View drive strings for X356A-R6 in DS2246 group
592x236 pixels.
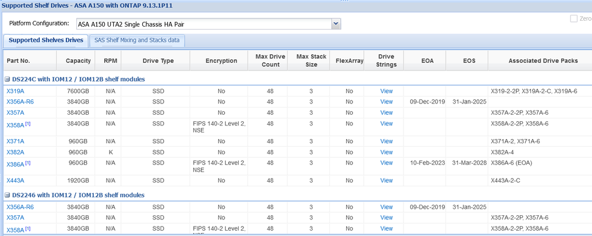pyautogui.click(x=386, y=206)
